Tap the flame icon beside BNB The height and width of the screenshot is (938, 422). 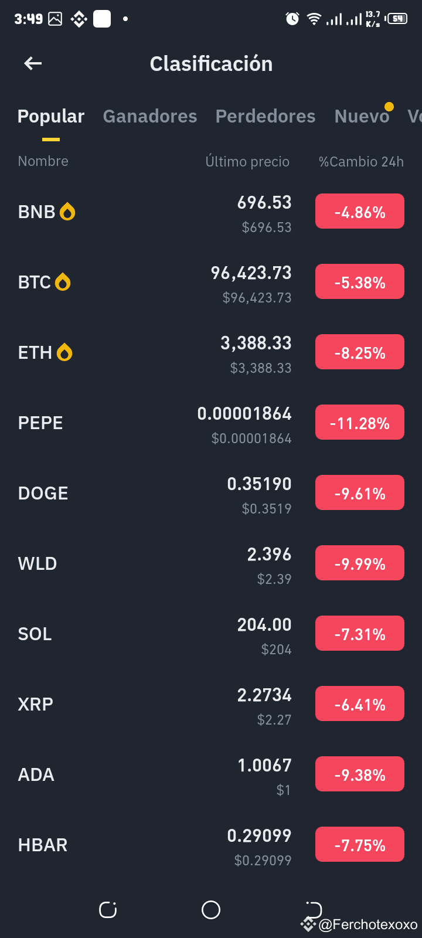pos(67,211)
